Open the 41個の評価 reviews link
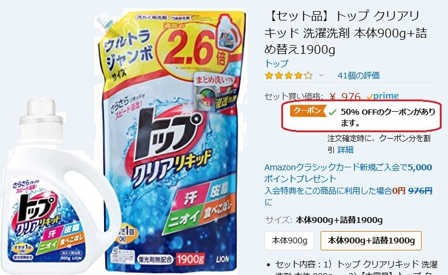The width and height of the screenshot is (448, 275). 359,75
